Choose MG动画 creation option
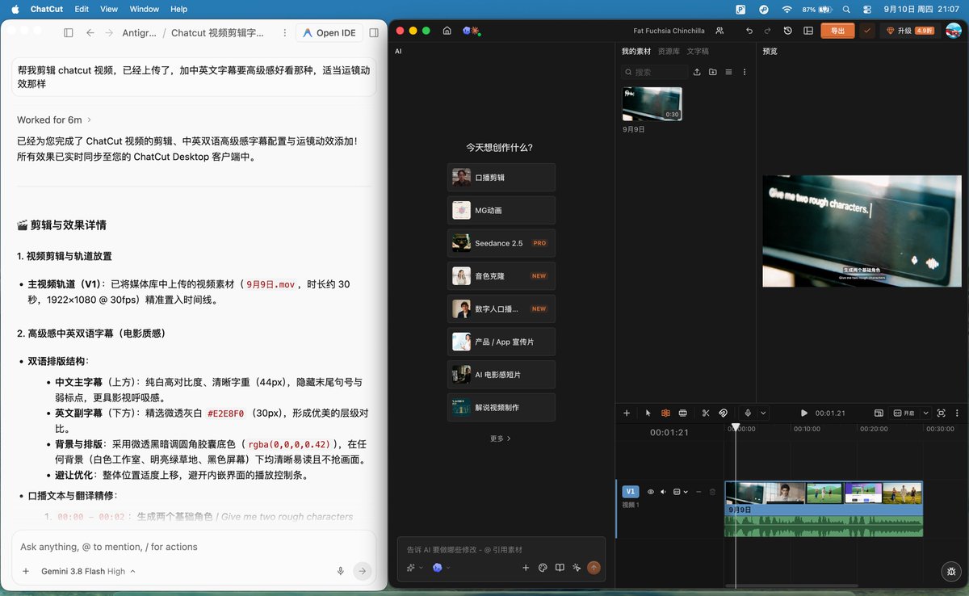Viewport: 969px width, 596px height. [x=501, y=210]
